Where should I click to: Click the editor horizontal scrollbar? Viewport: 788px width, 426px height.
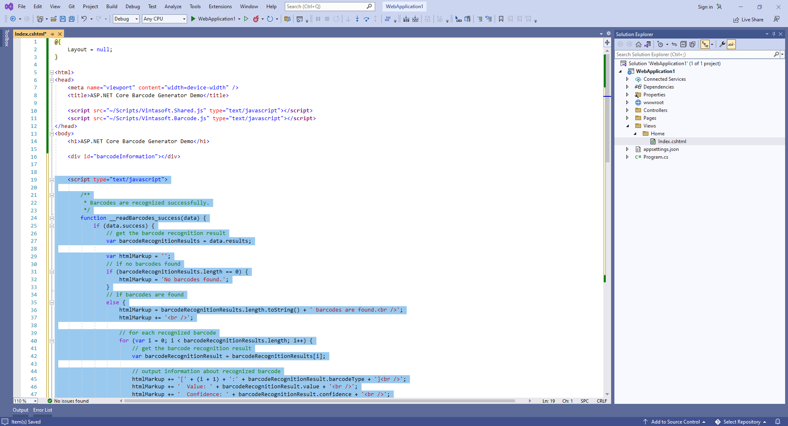[320, 401]
